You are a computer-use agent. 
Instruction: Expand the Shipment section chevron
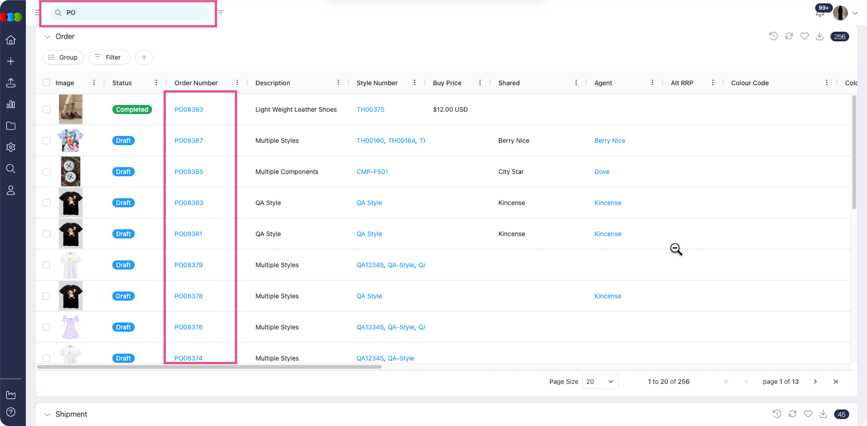click(47, 415)
